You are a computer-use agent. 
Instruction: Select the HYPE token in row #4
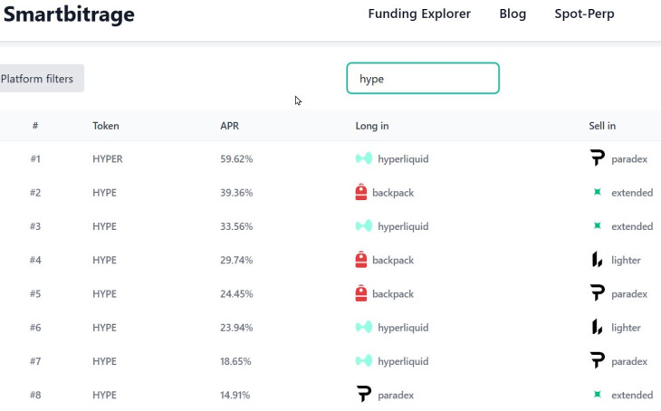point(104,260)
